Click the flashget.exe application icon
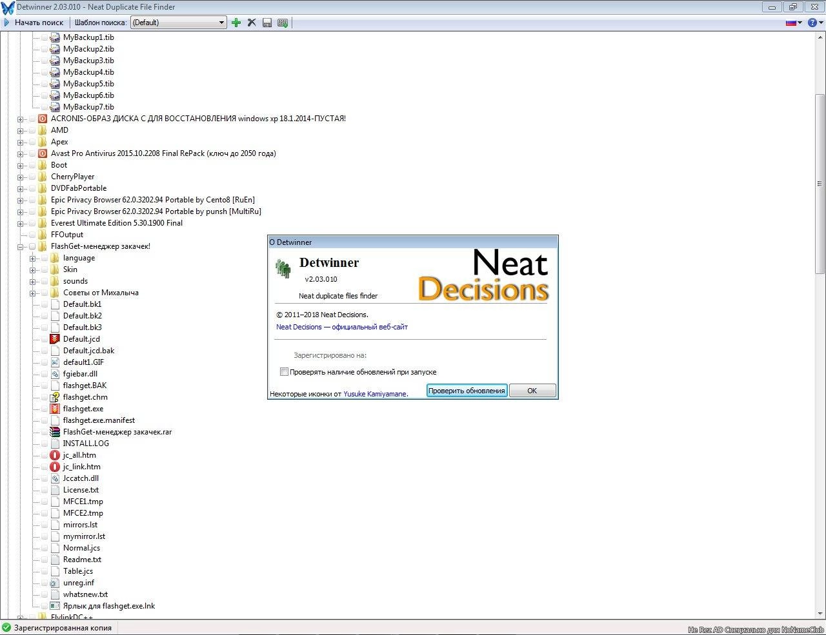 tap(55, 409)
